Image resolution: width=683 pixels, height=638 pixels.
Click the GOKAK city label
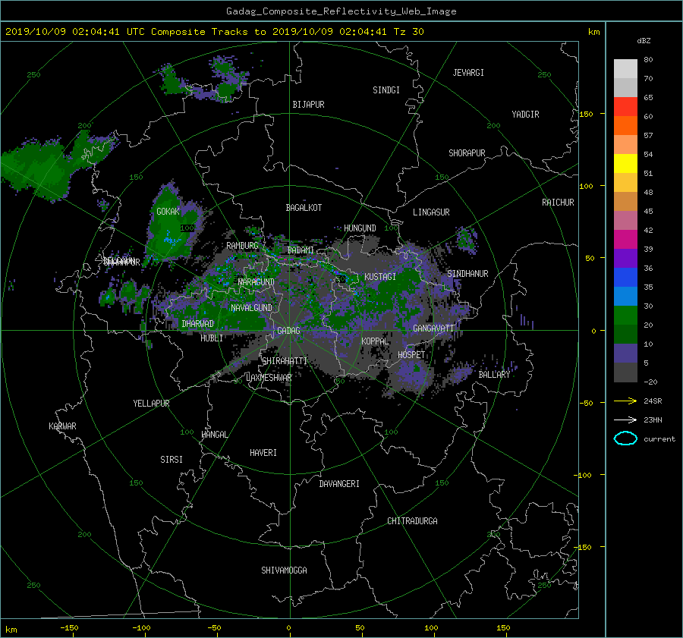coord(168,212)
